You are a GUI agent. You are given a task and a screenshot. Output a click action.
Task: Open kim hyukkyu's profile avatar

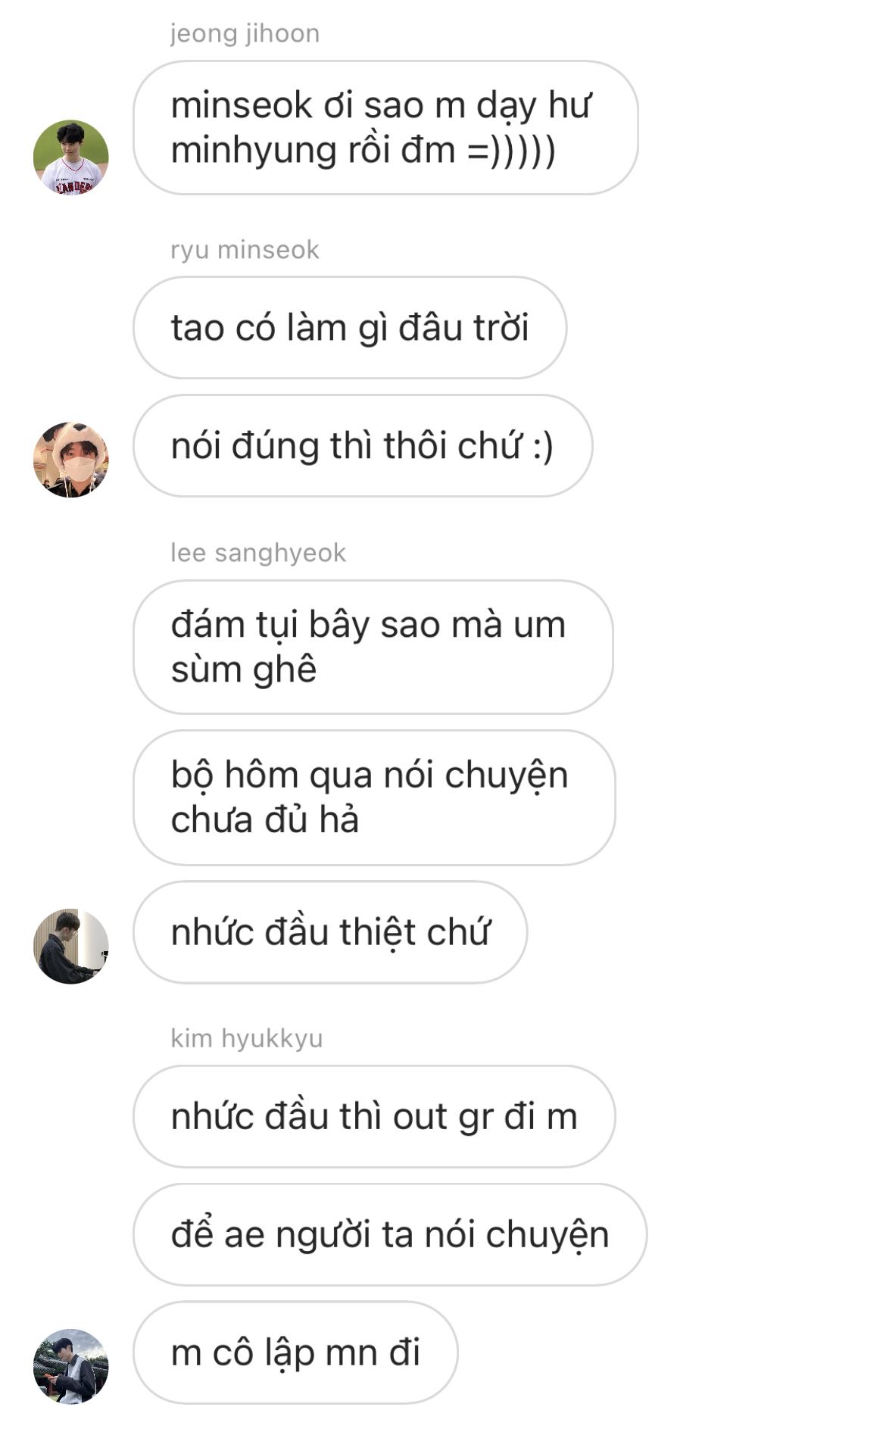tap(71, 1366)
